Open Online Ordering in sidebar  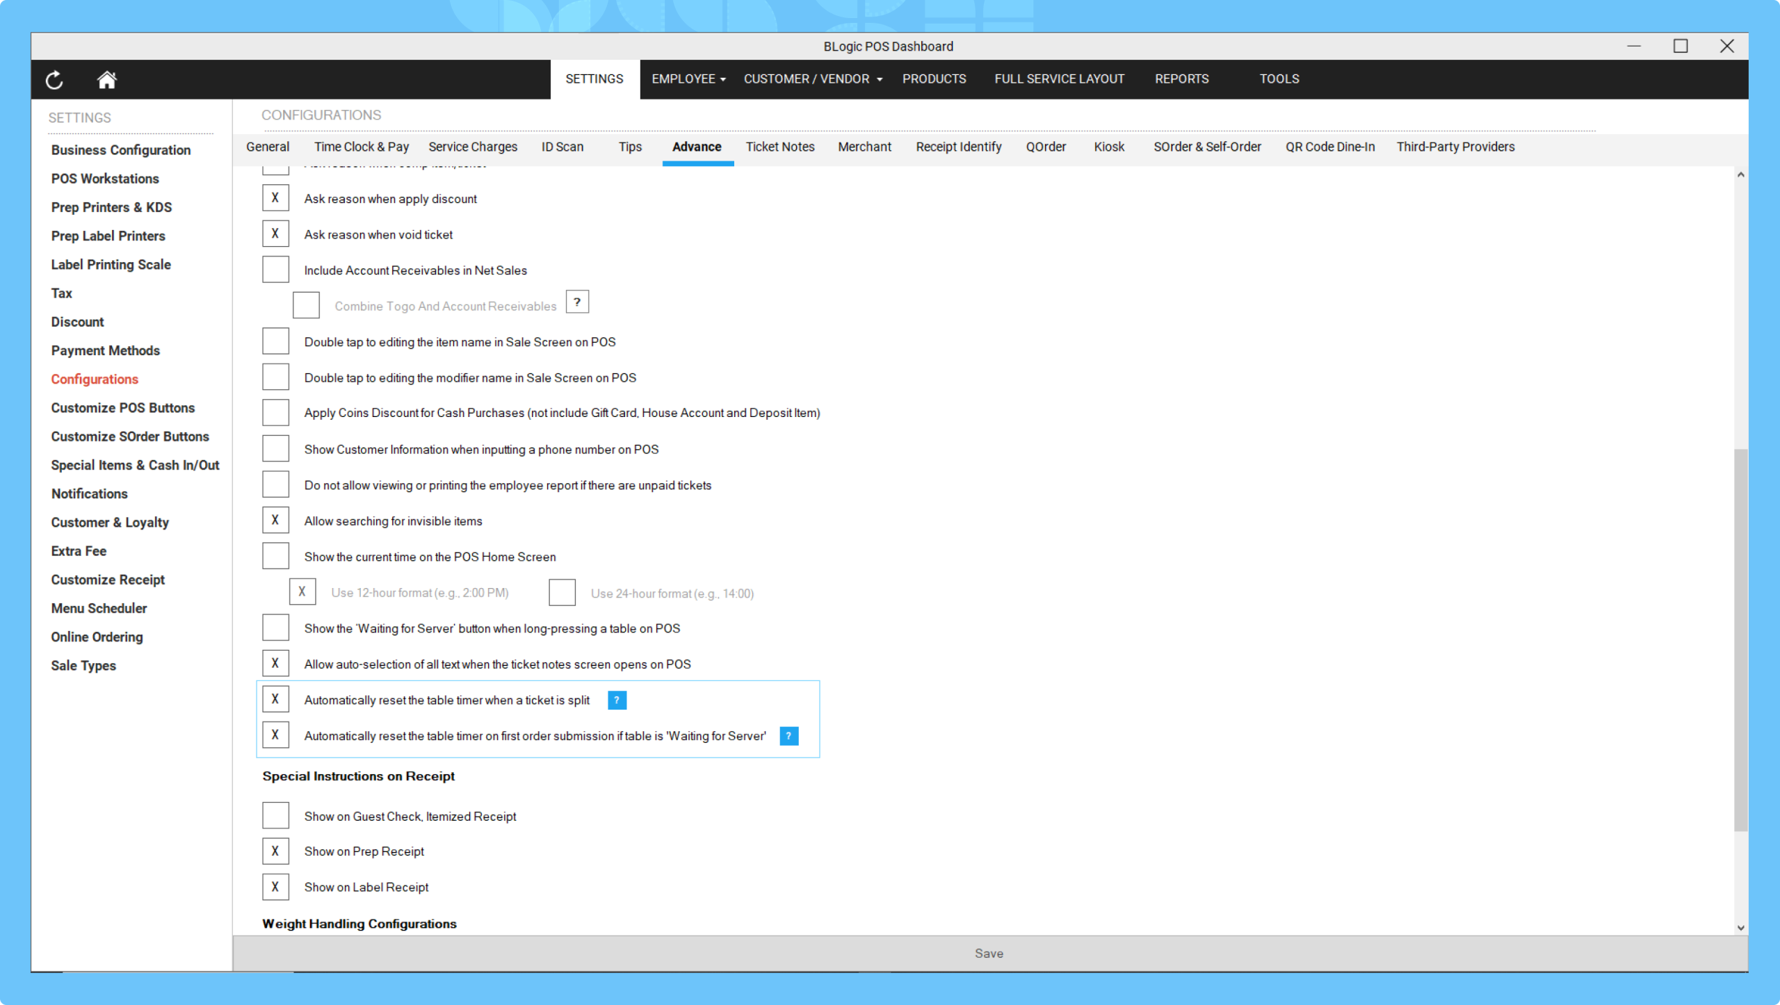[x=97, y=637]
